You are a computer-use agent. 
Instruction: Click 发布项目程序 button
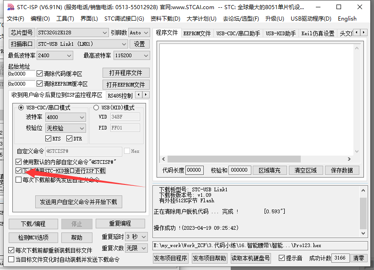coord(171,258)
